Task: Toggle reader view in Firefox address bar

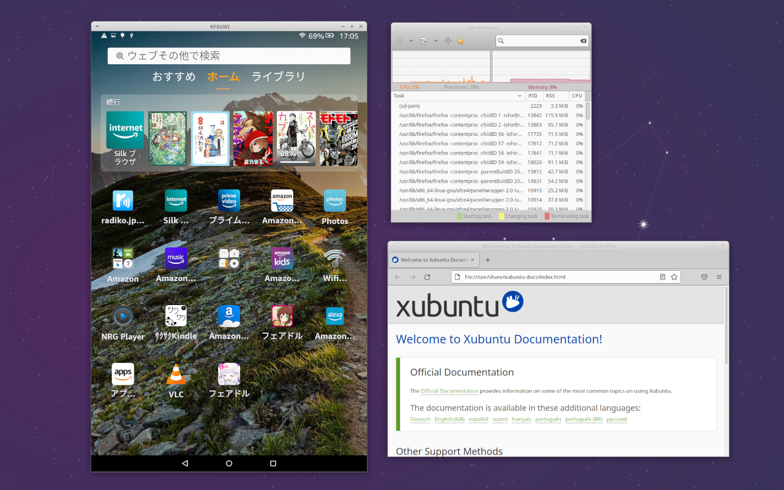Action: point(662,277)
